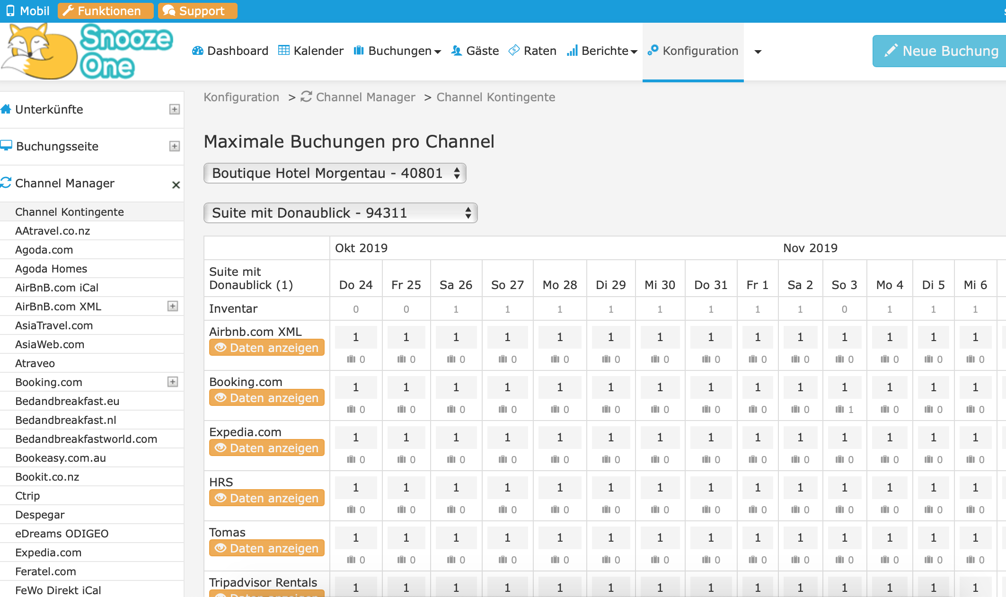Click the Buchungsseite monitor icon
The image size is (1006, 597).
click(x=6, y=146)
